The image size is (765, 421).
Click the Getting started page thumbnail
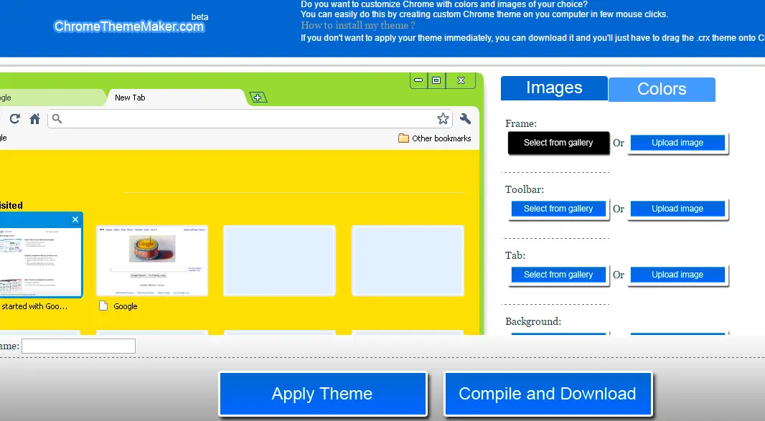[x=41, y=255]
